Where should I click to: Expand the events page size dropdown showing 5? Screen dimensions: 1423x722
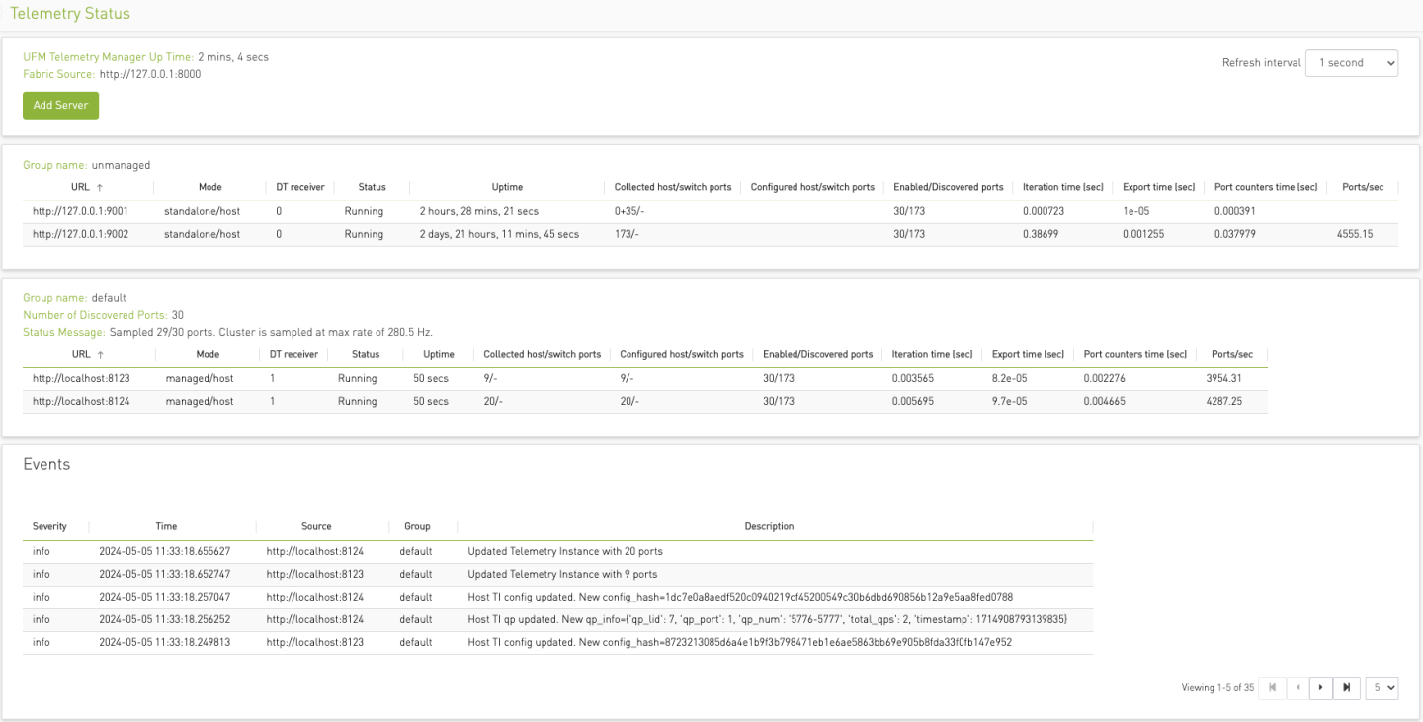pos(1381,687)
